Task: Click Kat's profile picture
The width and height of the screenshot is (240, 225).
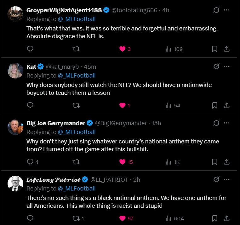Action: (15, 71)
